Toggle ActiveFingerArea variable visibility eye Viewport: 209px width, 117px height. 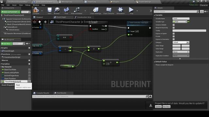[29, 75]
